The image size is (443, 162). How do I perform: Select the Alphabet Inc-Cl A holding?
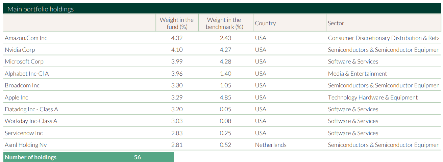coord(27,74)
